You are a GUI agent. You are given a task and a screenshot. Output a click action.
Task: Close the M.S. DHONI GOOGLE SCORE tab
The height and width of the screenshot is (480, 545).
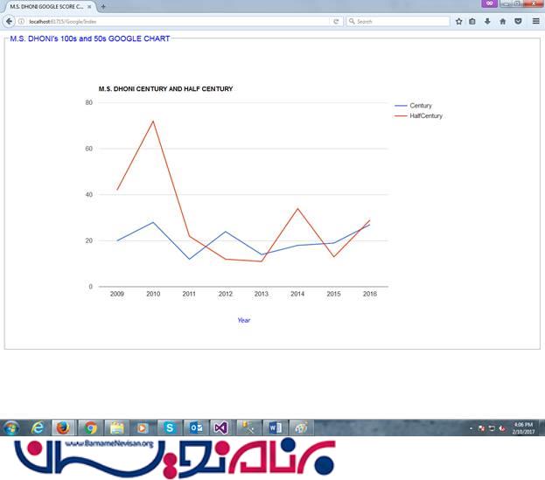click(89, 7)
